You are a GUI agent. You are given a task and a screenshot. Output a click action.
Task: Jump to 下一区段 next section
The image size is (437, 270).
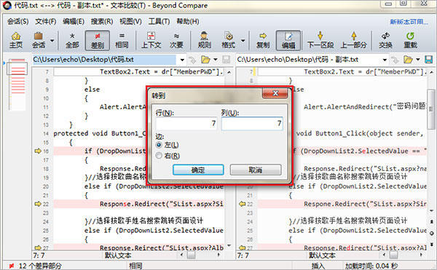320,40
